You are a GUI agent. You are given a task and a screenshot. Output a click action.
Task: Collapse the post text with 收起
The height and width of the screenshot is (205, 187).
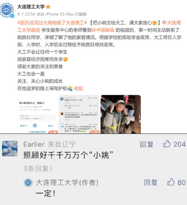click(79, 88)
